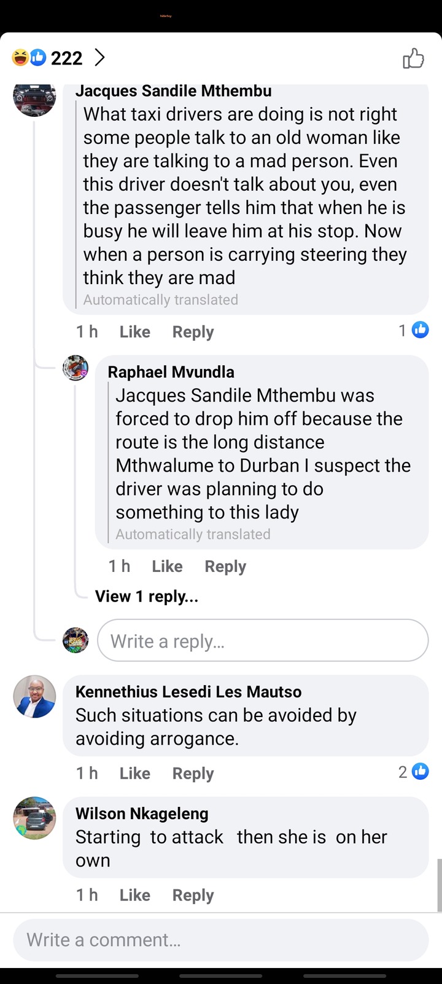
Task: Open Jacques Sandile Mthembu's profile picture
Action: [34, 97]
